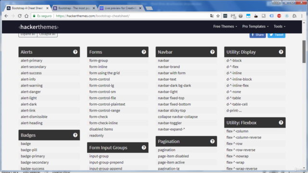The height and width of the screenshot is (173, 308).
Task: Collapse the Forms section header
Action: (x=117, y=52)
